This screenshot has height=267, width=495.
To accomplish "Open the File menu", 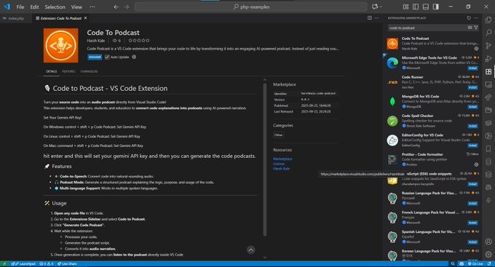I will point(20,7).
